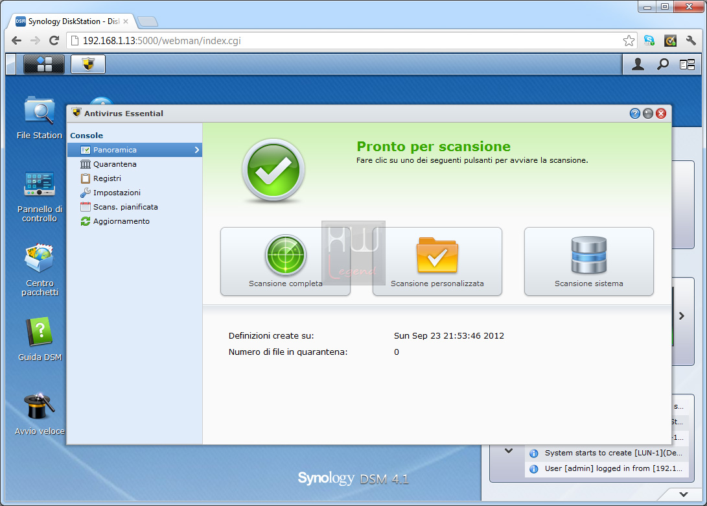Go back in the browser
Viewport: 707px width, 506px height.
click(x=17, y=41)
